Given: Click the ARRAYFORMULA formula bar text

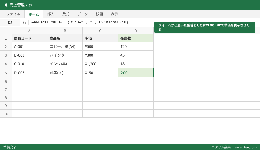Looking at the screenshot, I should (x=80, y=22).
